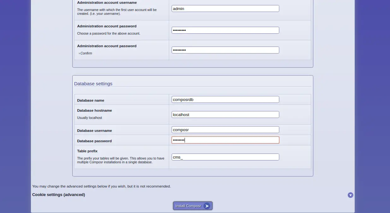Click the Database name label
Viewport: 390px width, 213px height.
[x=91, y=100]
